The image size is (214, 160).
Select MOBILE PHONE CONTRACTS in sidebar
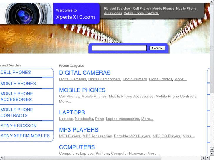17,113
